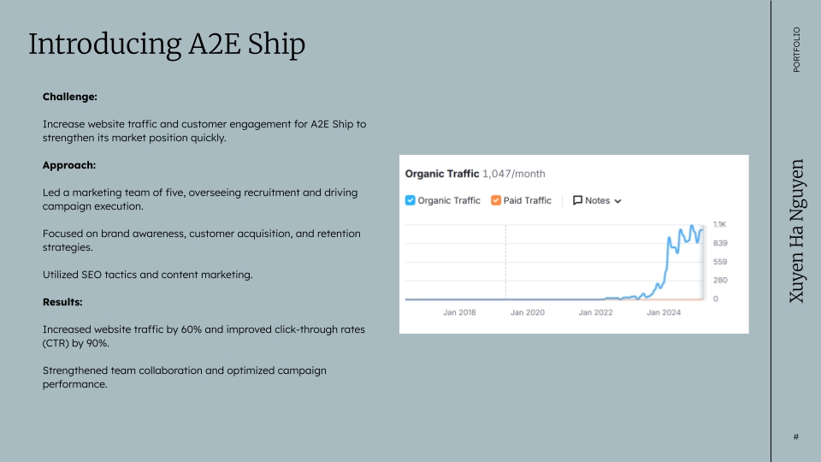Expand the Notes dropdown chevron
Viewport: 821px width, 462px height.
[x=618, y=201]
